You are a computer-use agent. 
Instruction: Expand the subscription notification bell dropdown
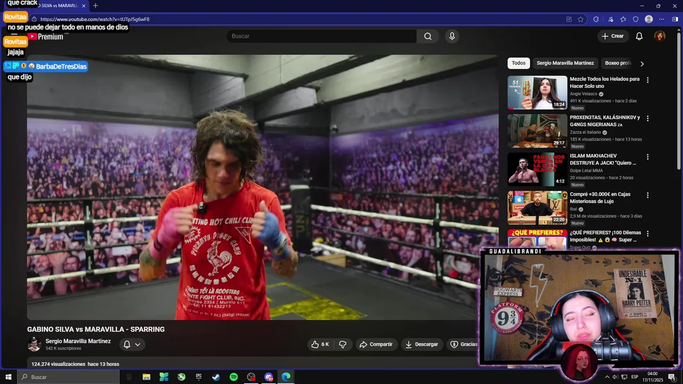132,345
